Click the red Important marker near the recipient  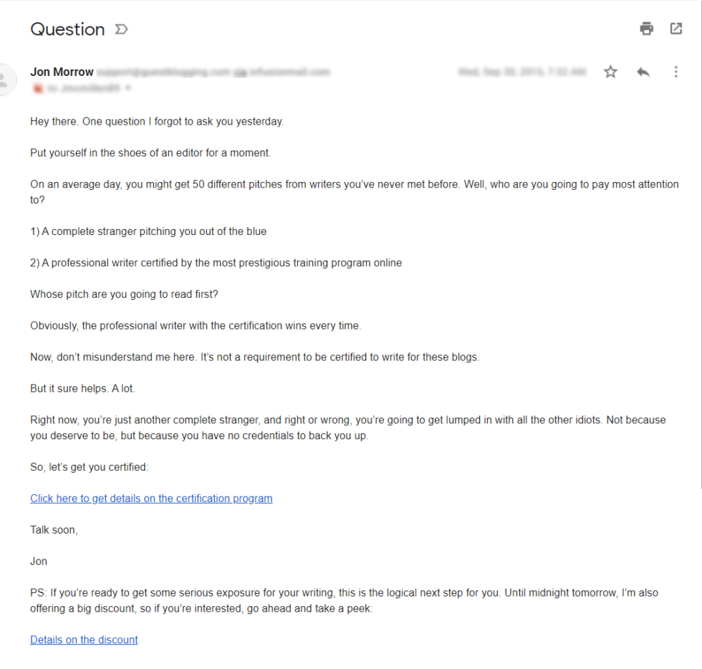point(38,87)
